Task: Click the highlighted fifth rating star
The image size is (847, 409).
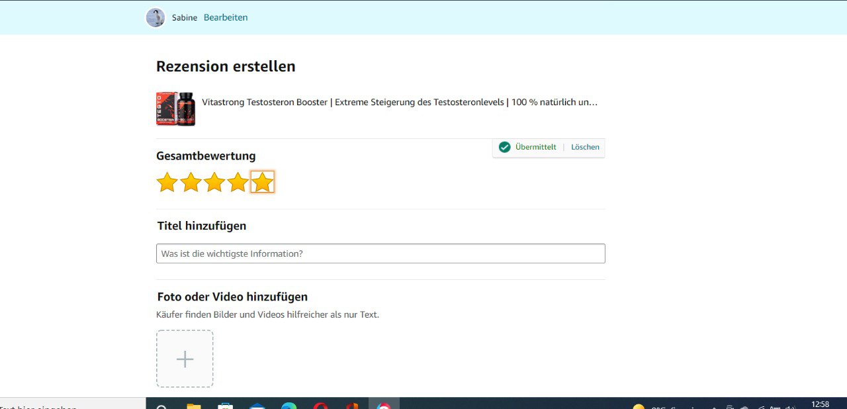Action: pos(263,182)
